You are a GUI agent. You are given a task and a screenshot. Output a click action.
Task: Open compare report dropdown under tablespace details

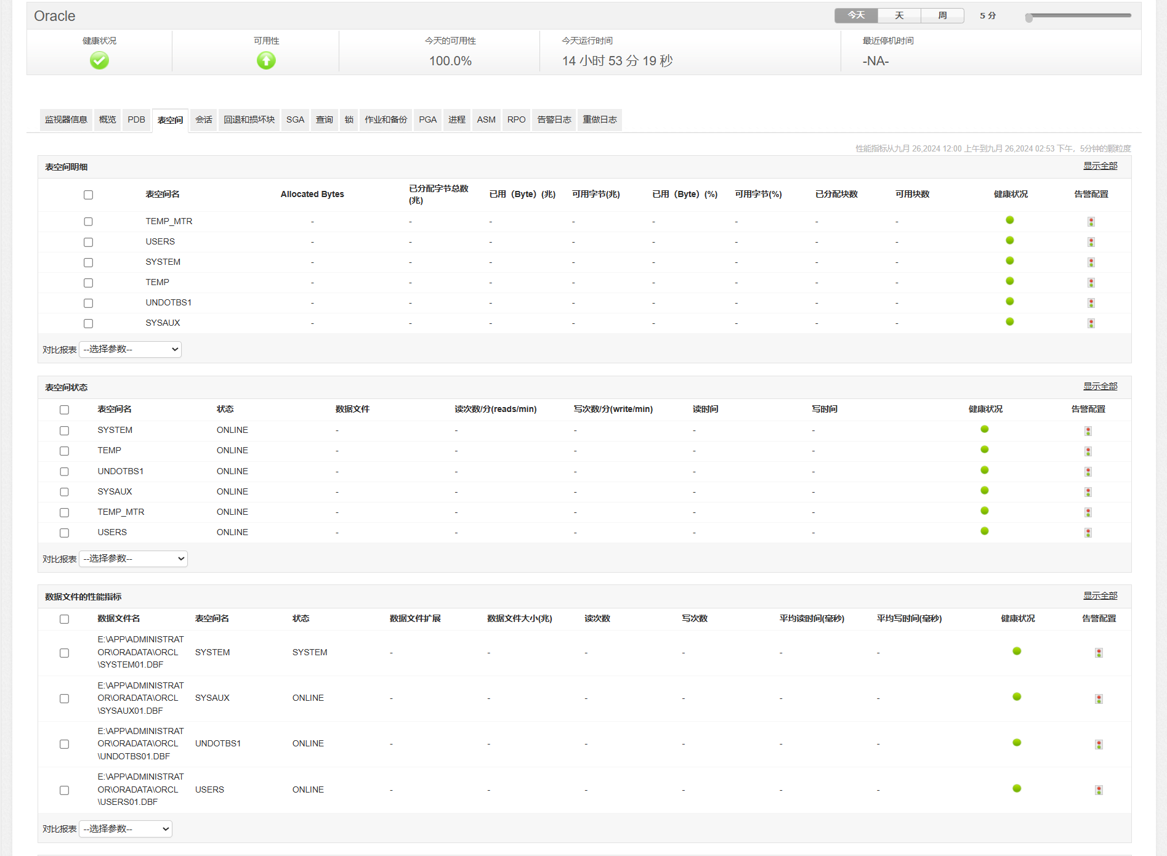click(130, 349)
